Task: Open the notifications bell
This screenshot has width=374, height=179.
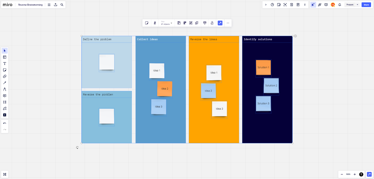Action: [x=339, y=5]
